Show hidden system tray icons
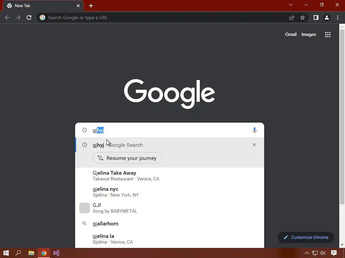Viewport: 345px width, 258px height. coord(307,253)
